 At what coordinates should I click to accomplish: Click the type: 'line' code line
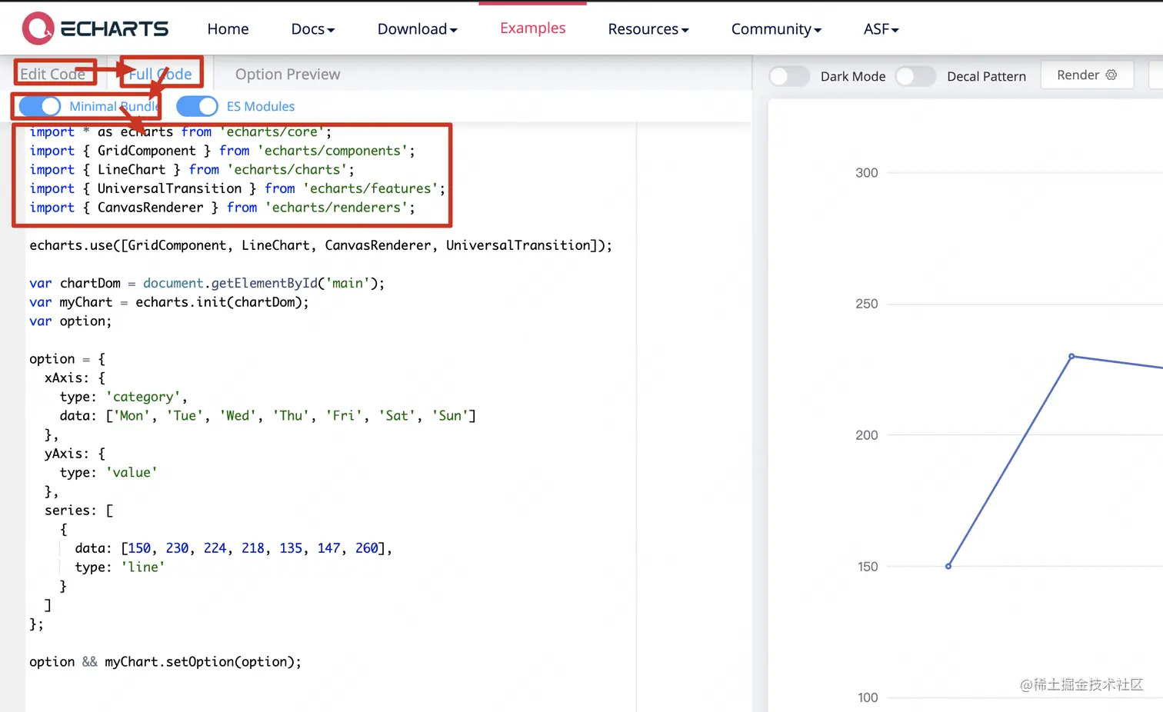coord(120,567)
